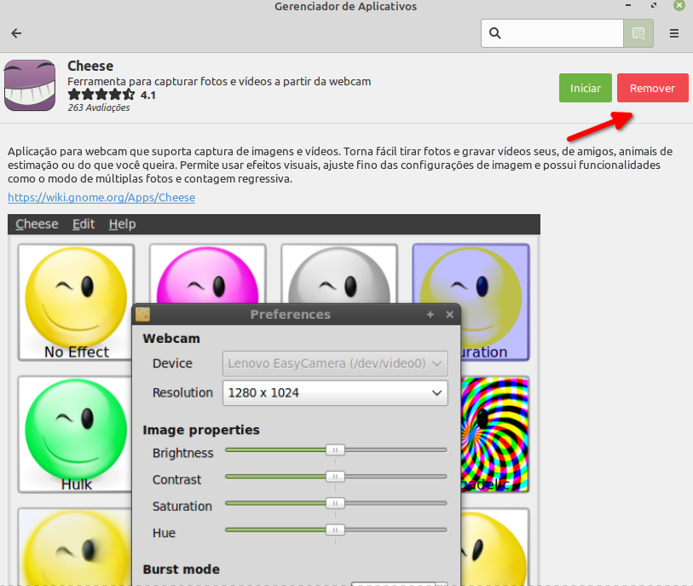Open the Resolution 1280 x 1024 dropdown
The image size is (693, 586).
point(335,392)
